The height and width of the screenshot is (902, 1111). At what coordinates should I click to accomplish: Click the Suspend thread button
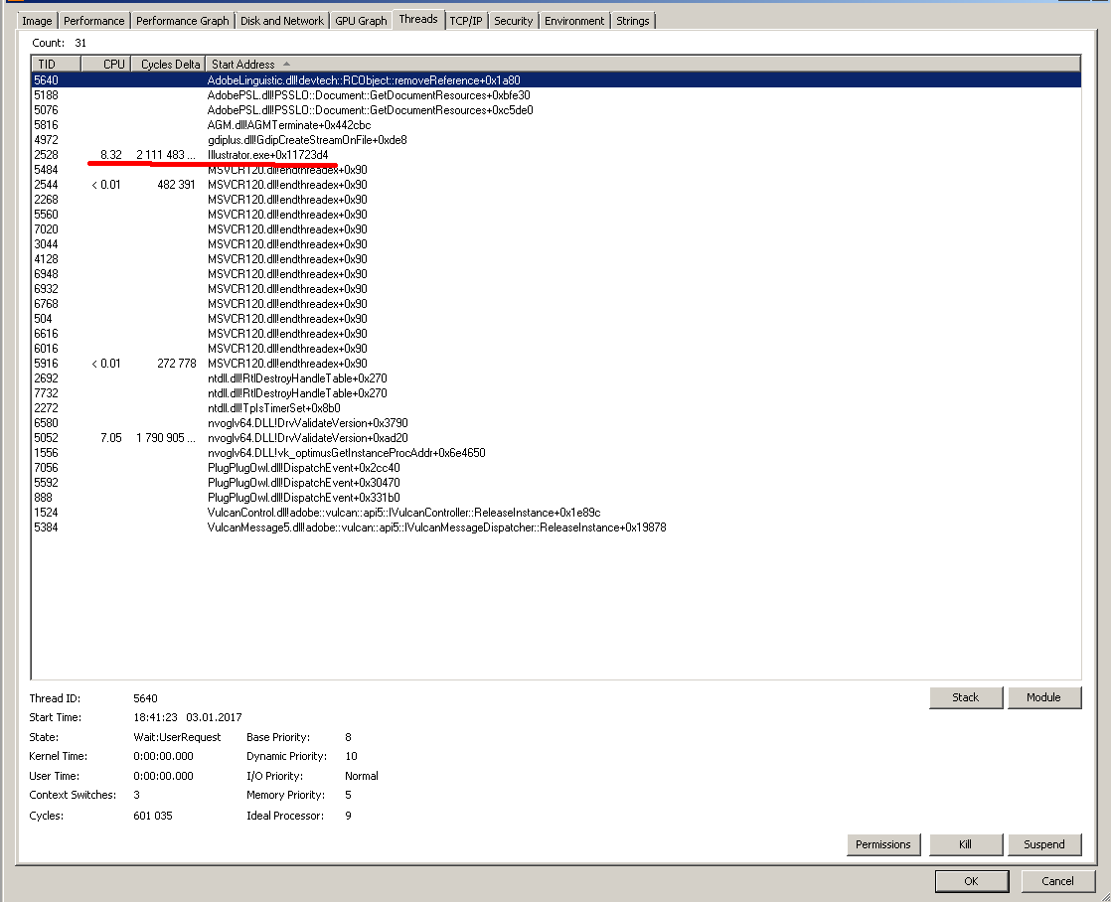coord(1043,844)
